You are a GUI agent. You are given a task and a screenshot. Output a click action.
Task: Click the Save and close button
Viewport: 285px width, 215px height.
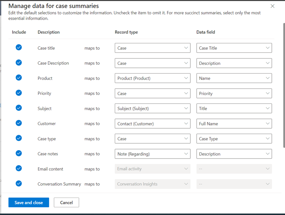coord(28,203)
